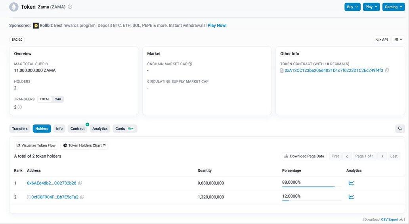The width and height of the screenshot is (409, 224).
Task: Copy rank 2 holder address
Action: 82,197
